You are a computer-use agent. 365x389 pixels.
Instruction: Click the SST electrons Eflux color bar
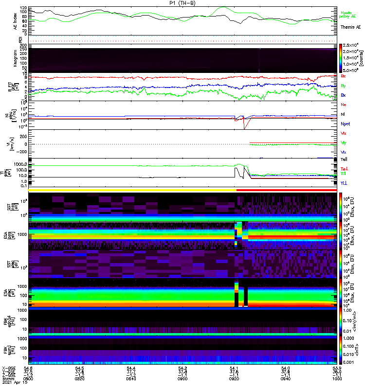[341, 265]
